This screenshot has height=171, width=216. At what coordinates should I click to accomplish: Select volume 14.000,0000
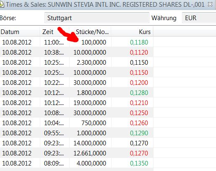click(x=90, y=143)
